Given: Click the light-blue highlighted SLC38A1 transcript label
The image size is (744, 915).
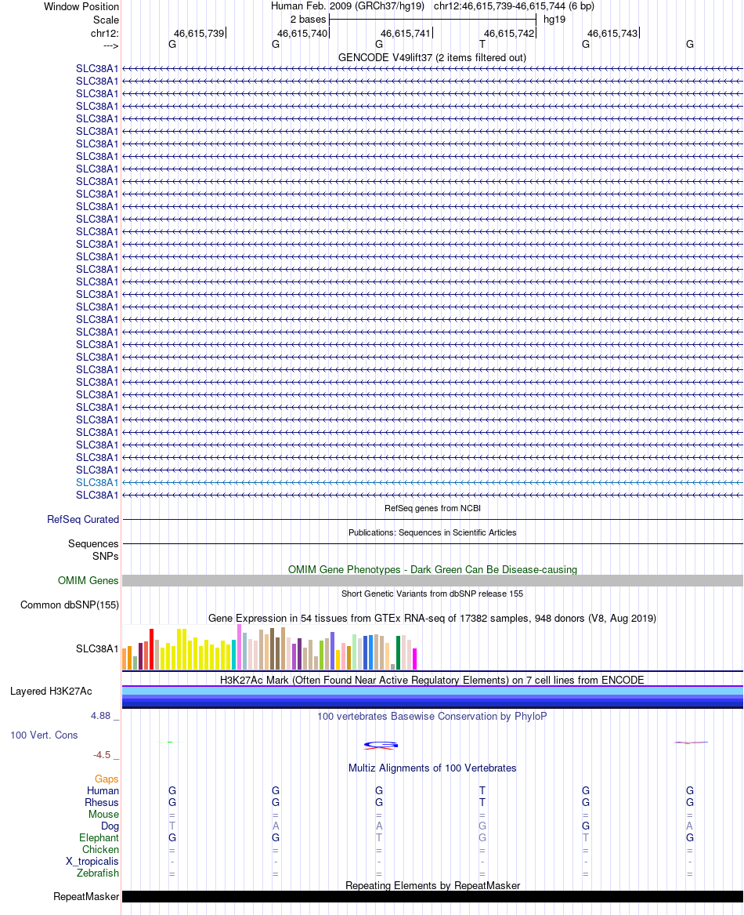Looking at the screenshot, I should pyautogui.click(x=97, y=483).
